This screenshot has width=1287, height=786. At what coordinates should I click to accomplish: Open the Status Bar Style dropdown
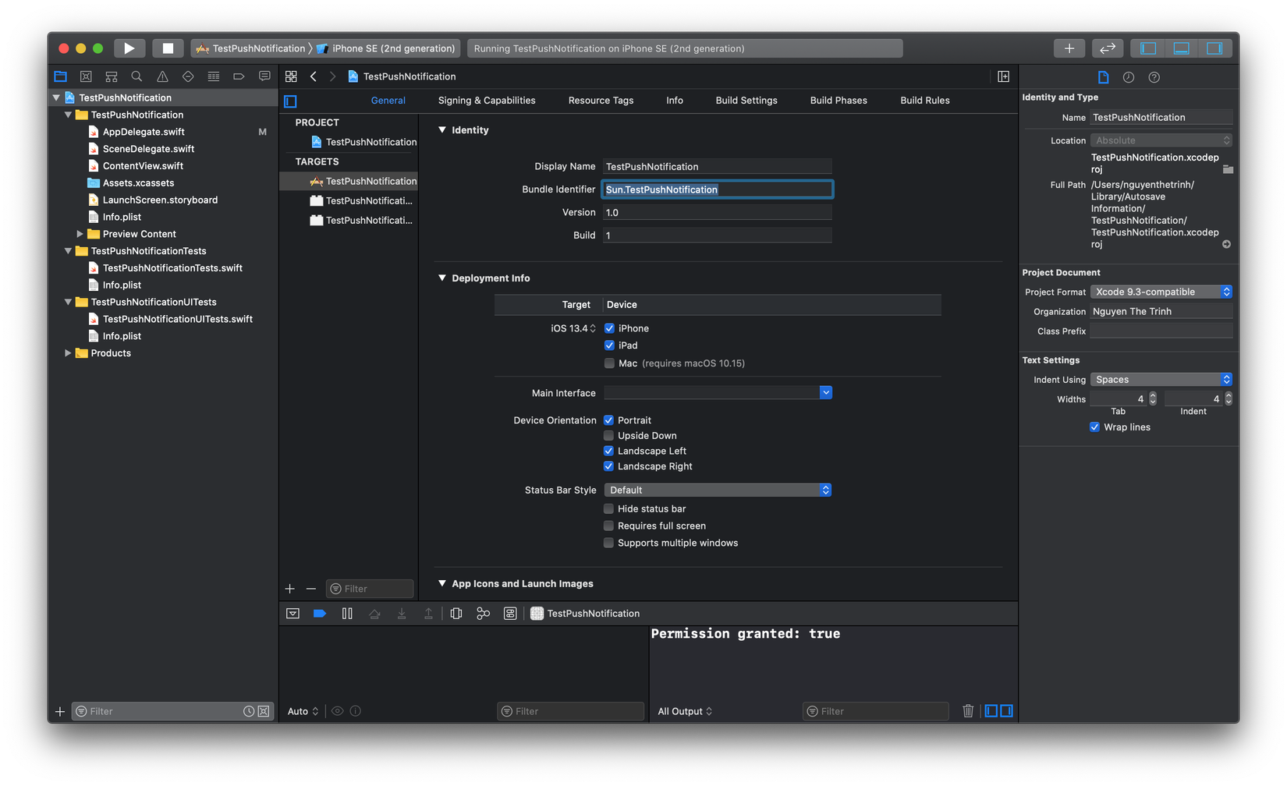(717, 490)
